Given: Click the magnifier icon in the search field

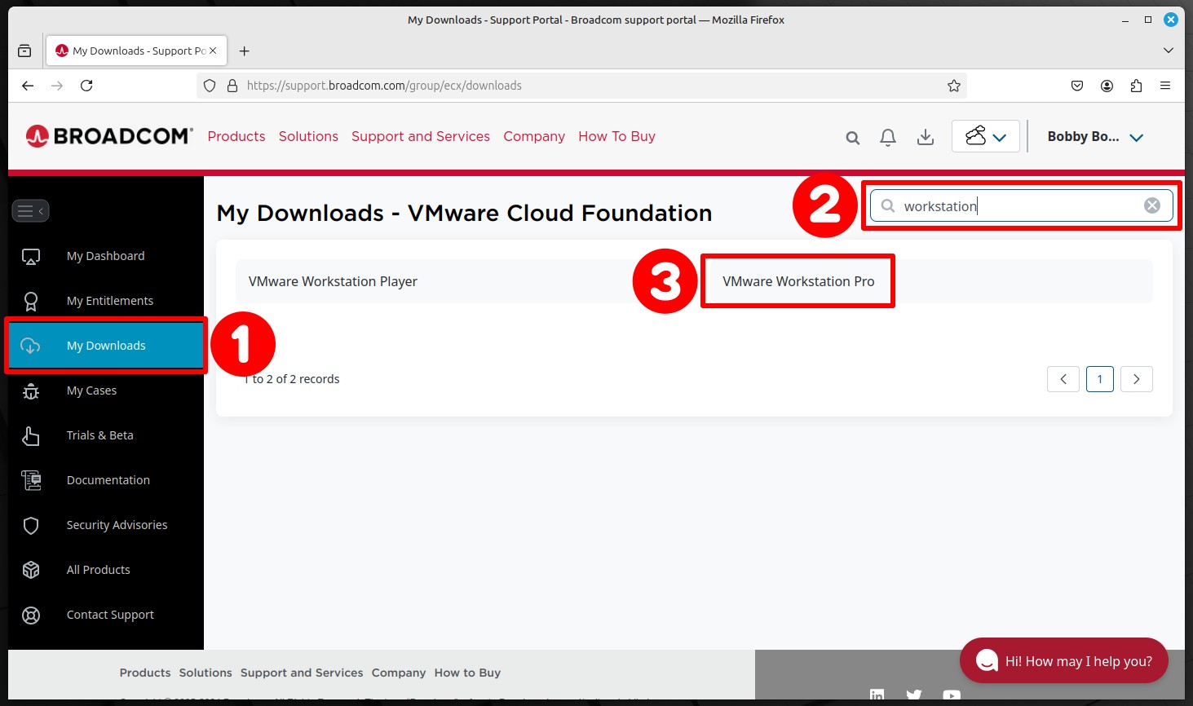Looking at the screenshot, I should [x=888, y=205].
